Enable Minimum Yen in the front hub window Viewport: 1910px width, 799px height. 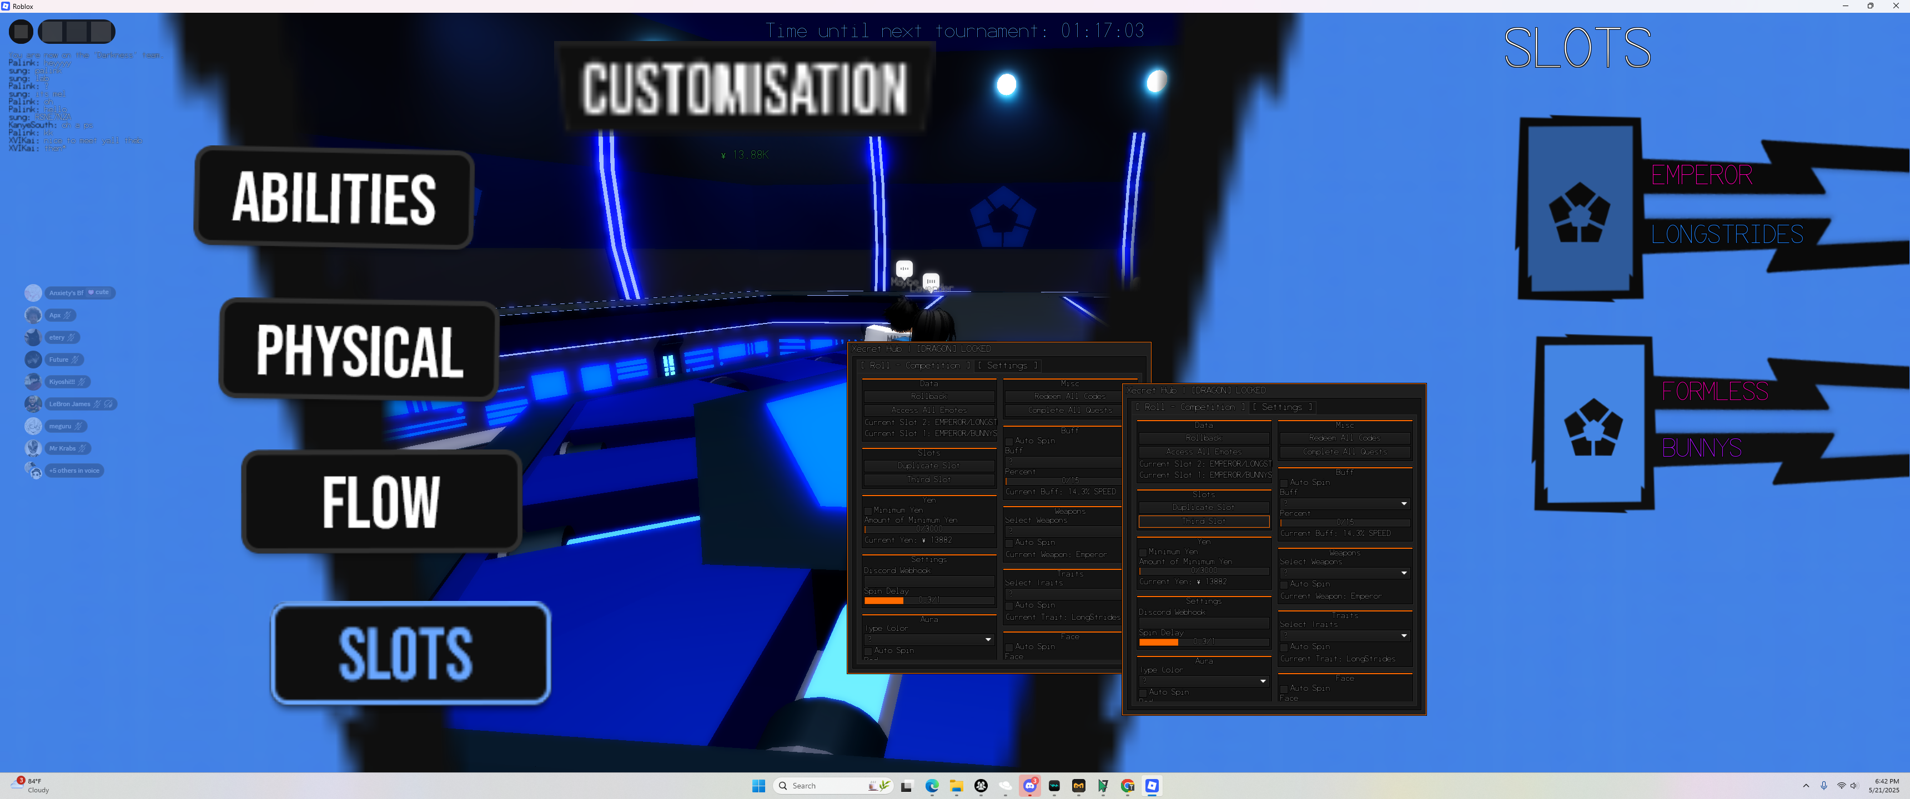1143,552
